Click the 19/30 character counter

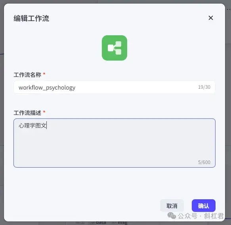coord(204,87)
